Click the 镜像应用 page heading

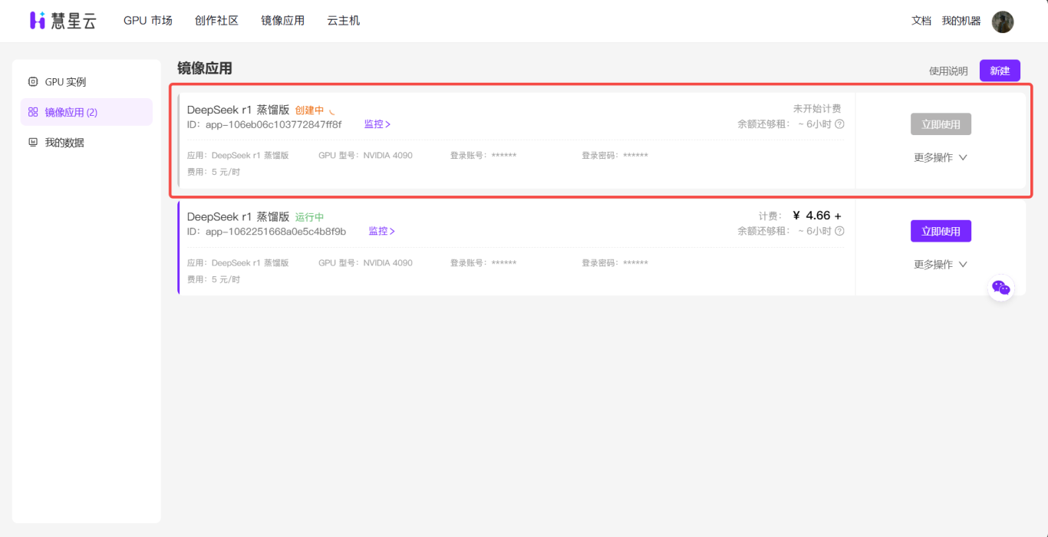(205, 68)
